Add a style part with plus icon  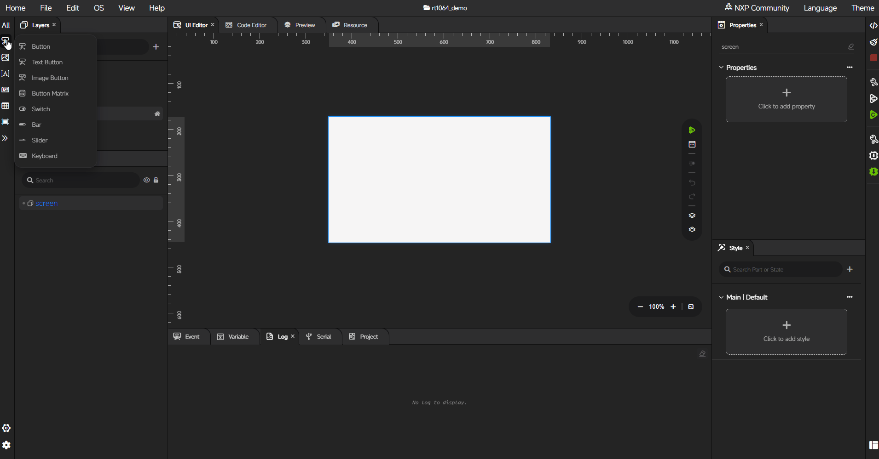click(x=850, y=269)
